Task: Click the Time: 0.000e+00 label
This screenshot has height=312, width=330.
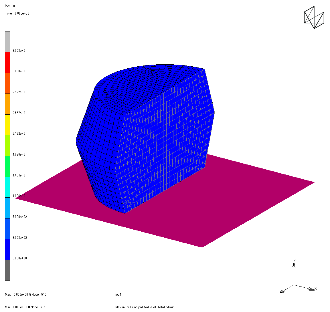Action: 17,13
